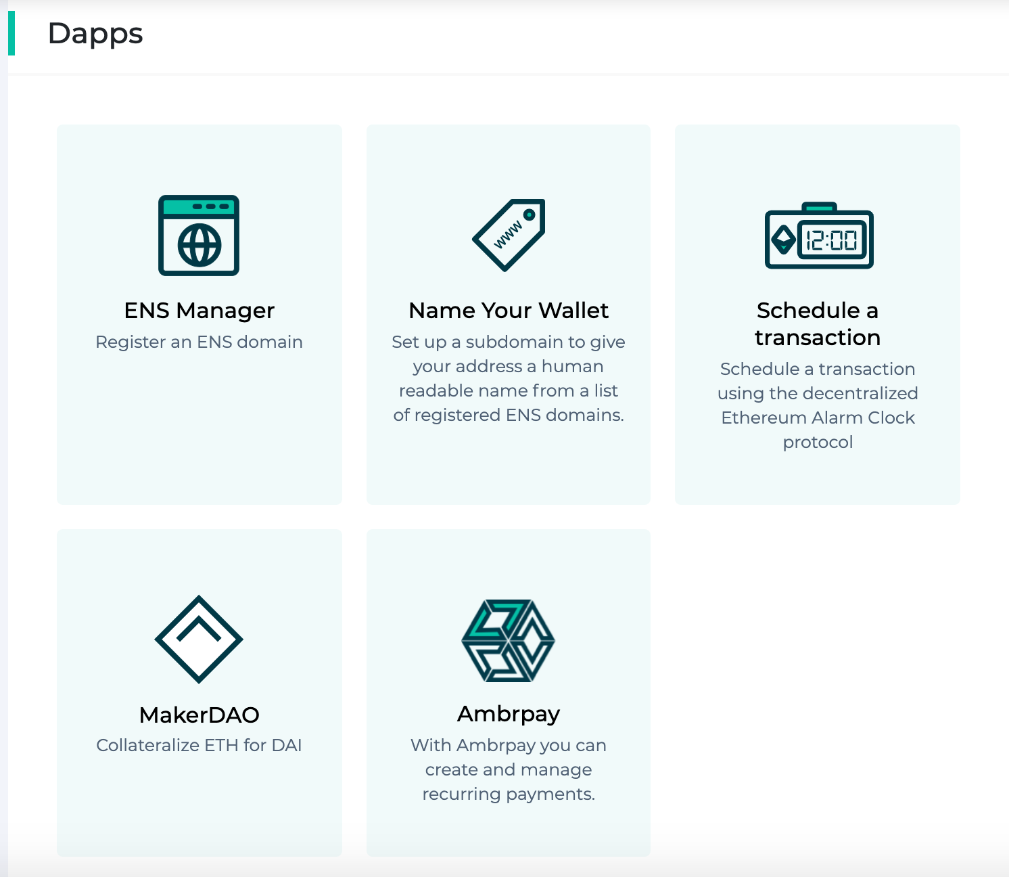Open the MakerDAO dapp title
This screenshot has height=877, width=1009.
(x=199, y=715)
